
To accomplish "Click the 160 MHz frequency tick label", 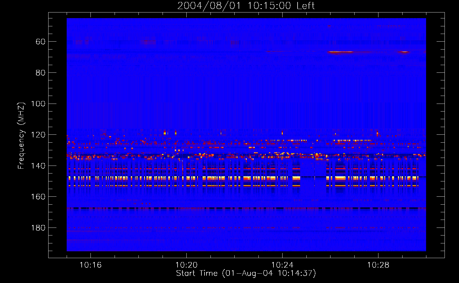I will 38,197.
